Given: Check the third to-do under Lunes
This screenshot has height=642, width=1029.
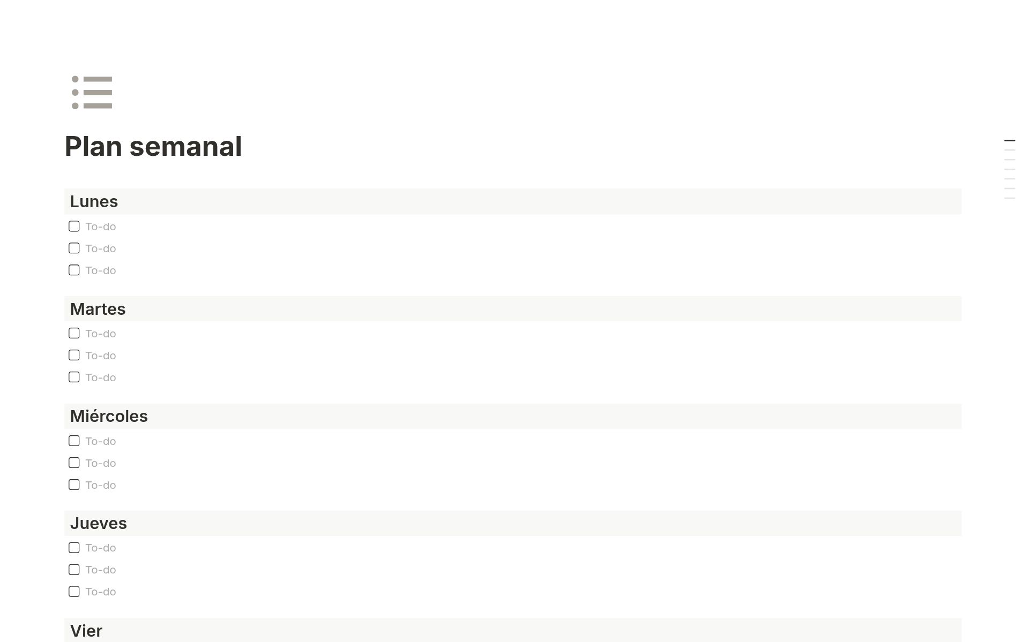Looking at the screenshot, I should (74, 270).
